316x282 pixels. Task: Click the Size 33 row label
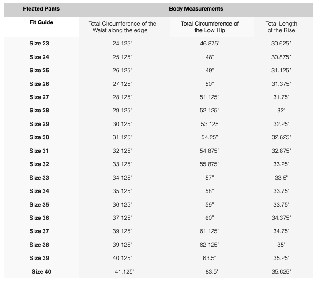(39, 178)
